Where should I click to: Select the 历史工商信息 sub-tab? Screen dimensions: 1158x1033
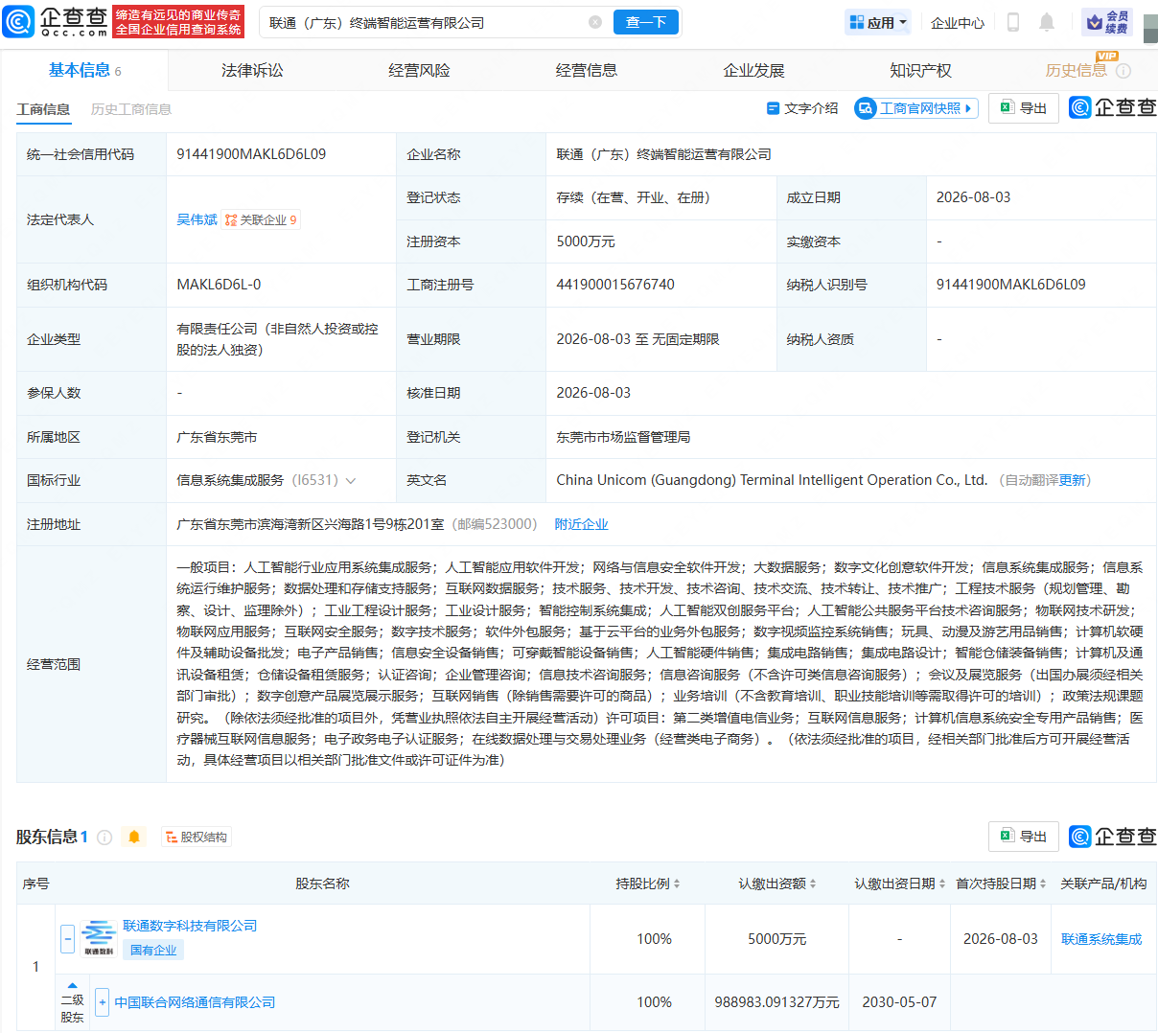(131, 109)
